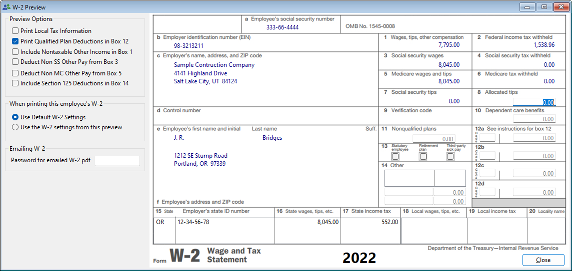Click the box 12a code field

click(x=488, y=138)
